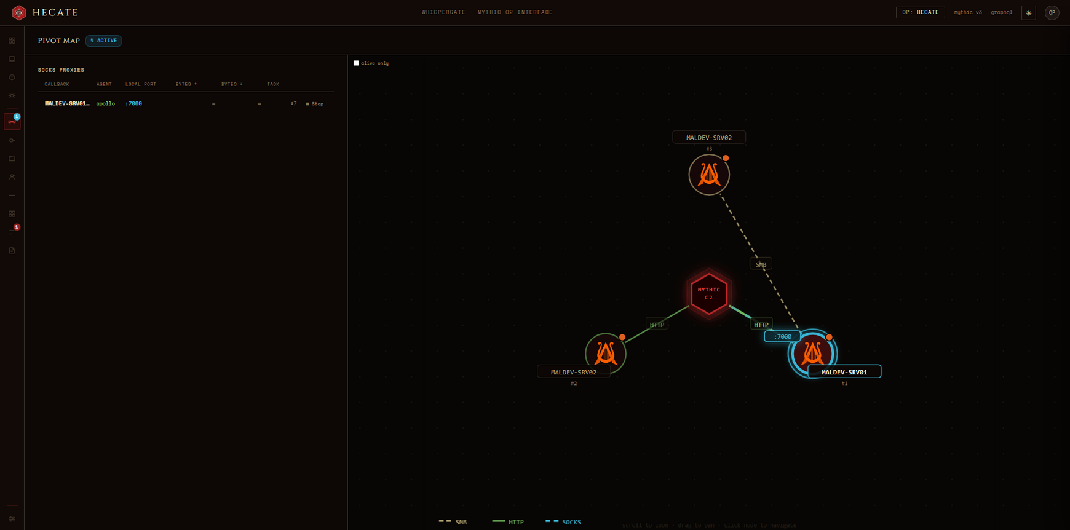The height and width of the screenshot is (530, 1070).
Task: Open the monitor icon in the sidebar
Action: 12,59
